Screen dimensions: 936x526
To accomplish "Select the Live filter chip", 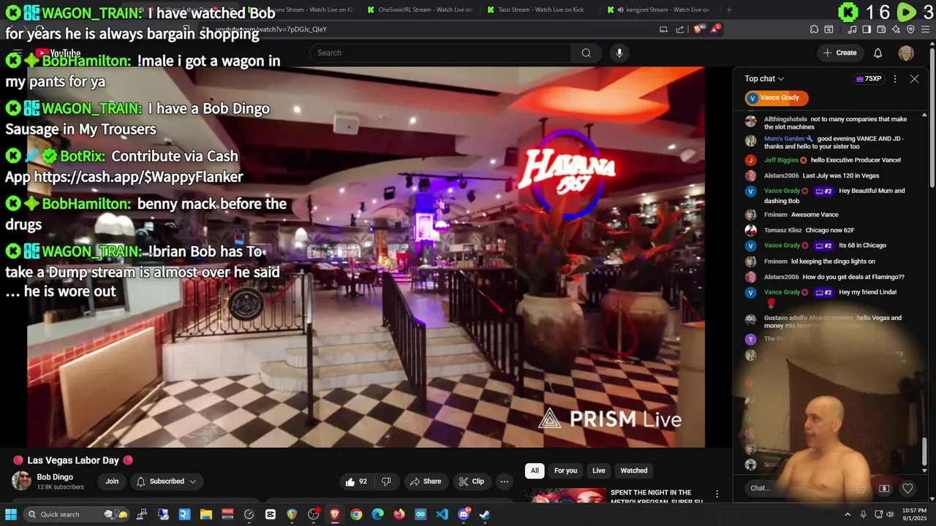I will coord(599,470).
